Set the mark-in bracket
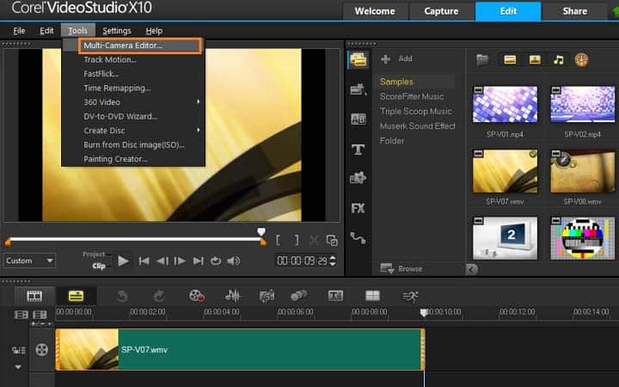The image size is (619, 387). tap(279, 240)
